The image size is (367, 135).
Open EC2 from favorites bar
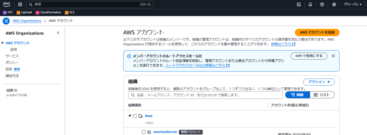(70, 12)
